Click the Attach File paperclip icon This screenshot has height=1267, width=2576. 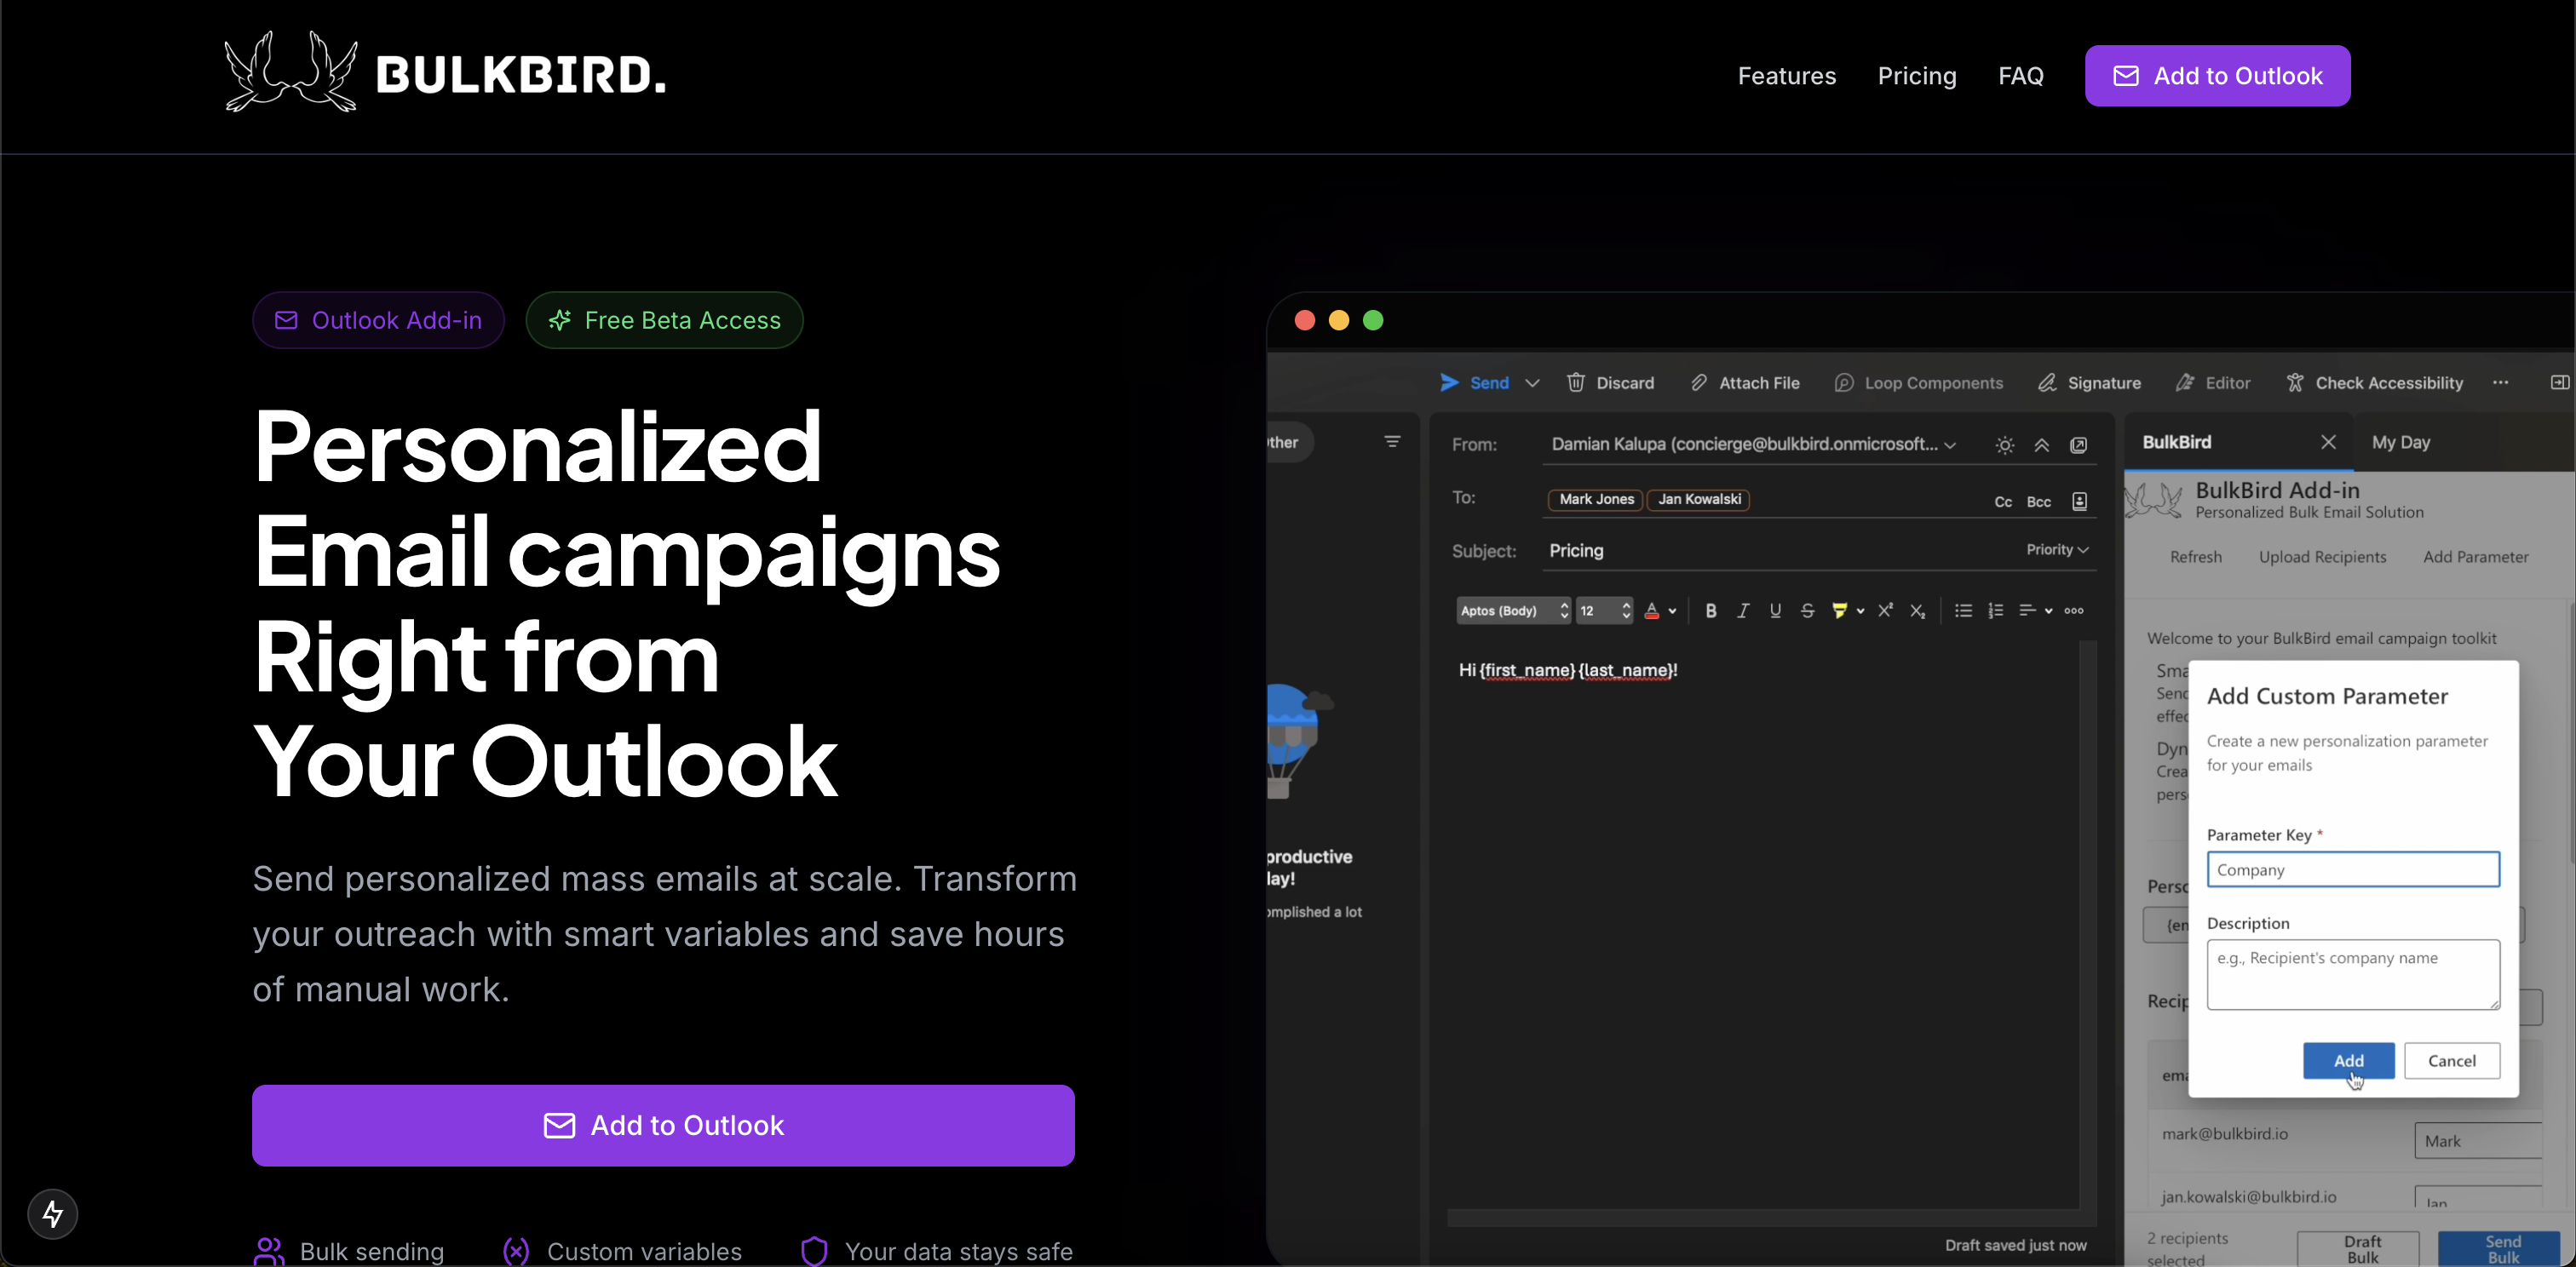click(1699, 382)
